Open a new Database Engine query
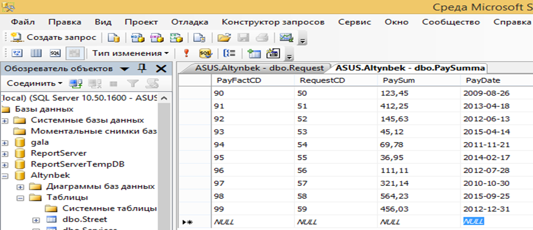Image resolution: width=533 pixels, height=230 pixels. [x=114, y=38]
